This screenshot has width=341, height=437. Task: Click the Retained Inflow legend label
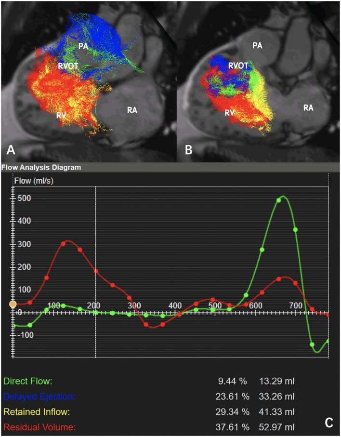point(37,411)
